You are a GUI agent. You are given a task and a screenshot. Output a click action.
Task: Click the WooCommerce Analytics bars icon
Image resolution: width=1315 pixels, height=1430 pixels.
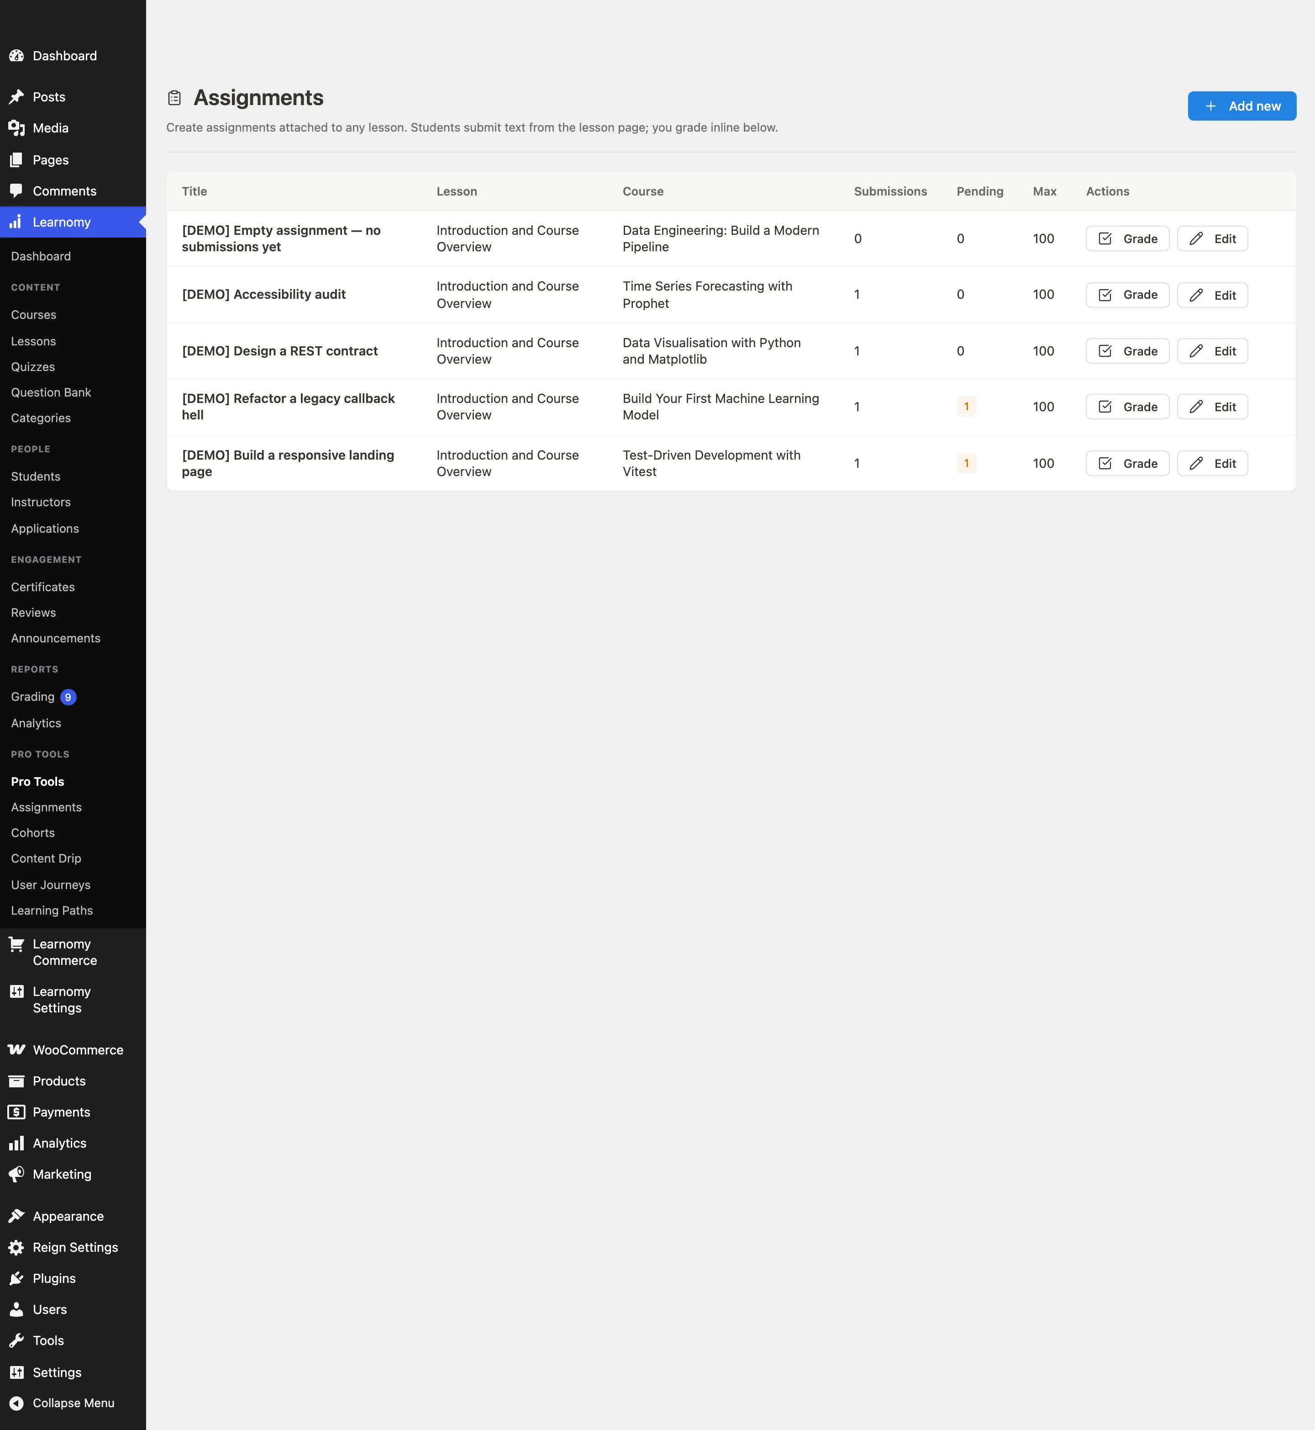(x=16, y=1143)
